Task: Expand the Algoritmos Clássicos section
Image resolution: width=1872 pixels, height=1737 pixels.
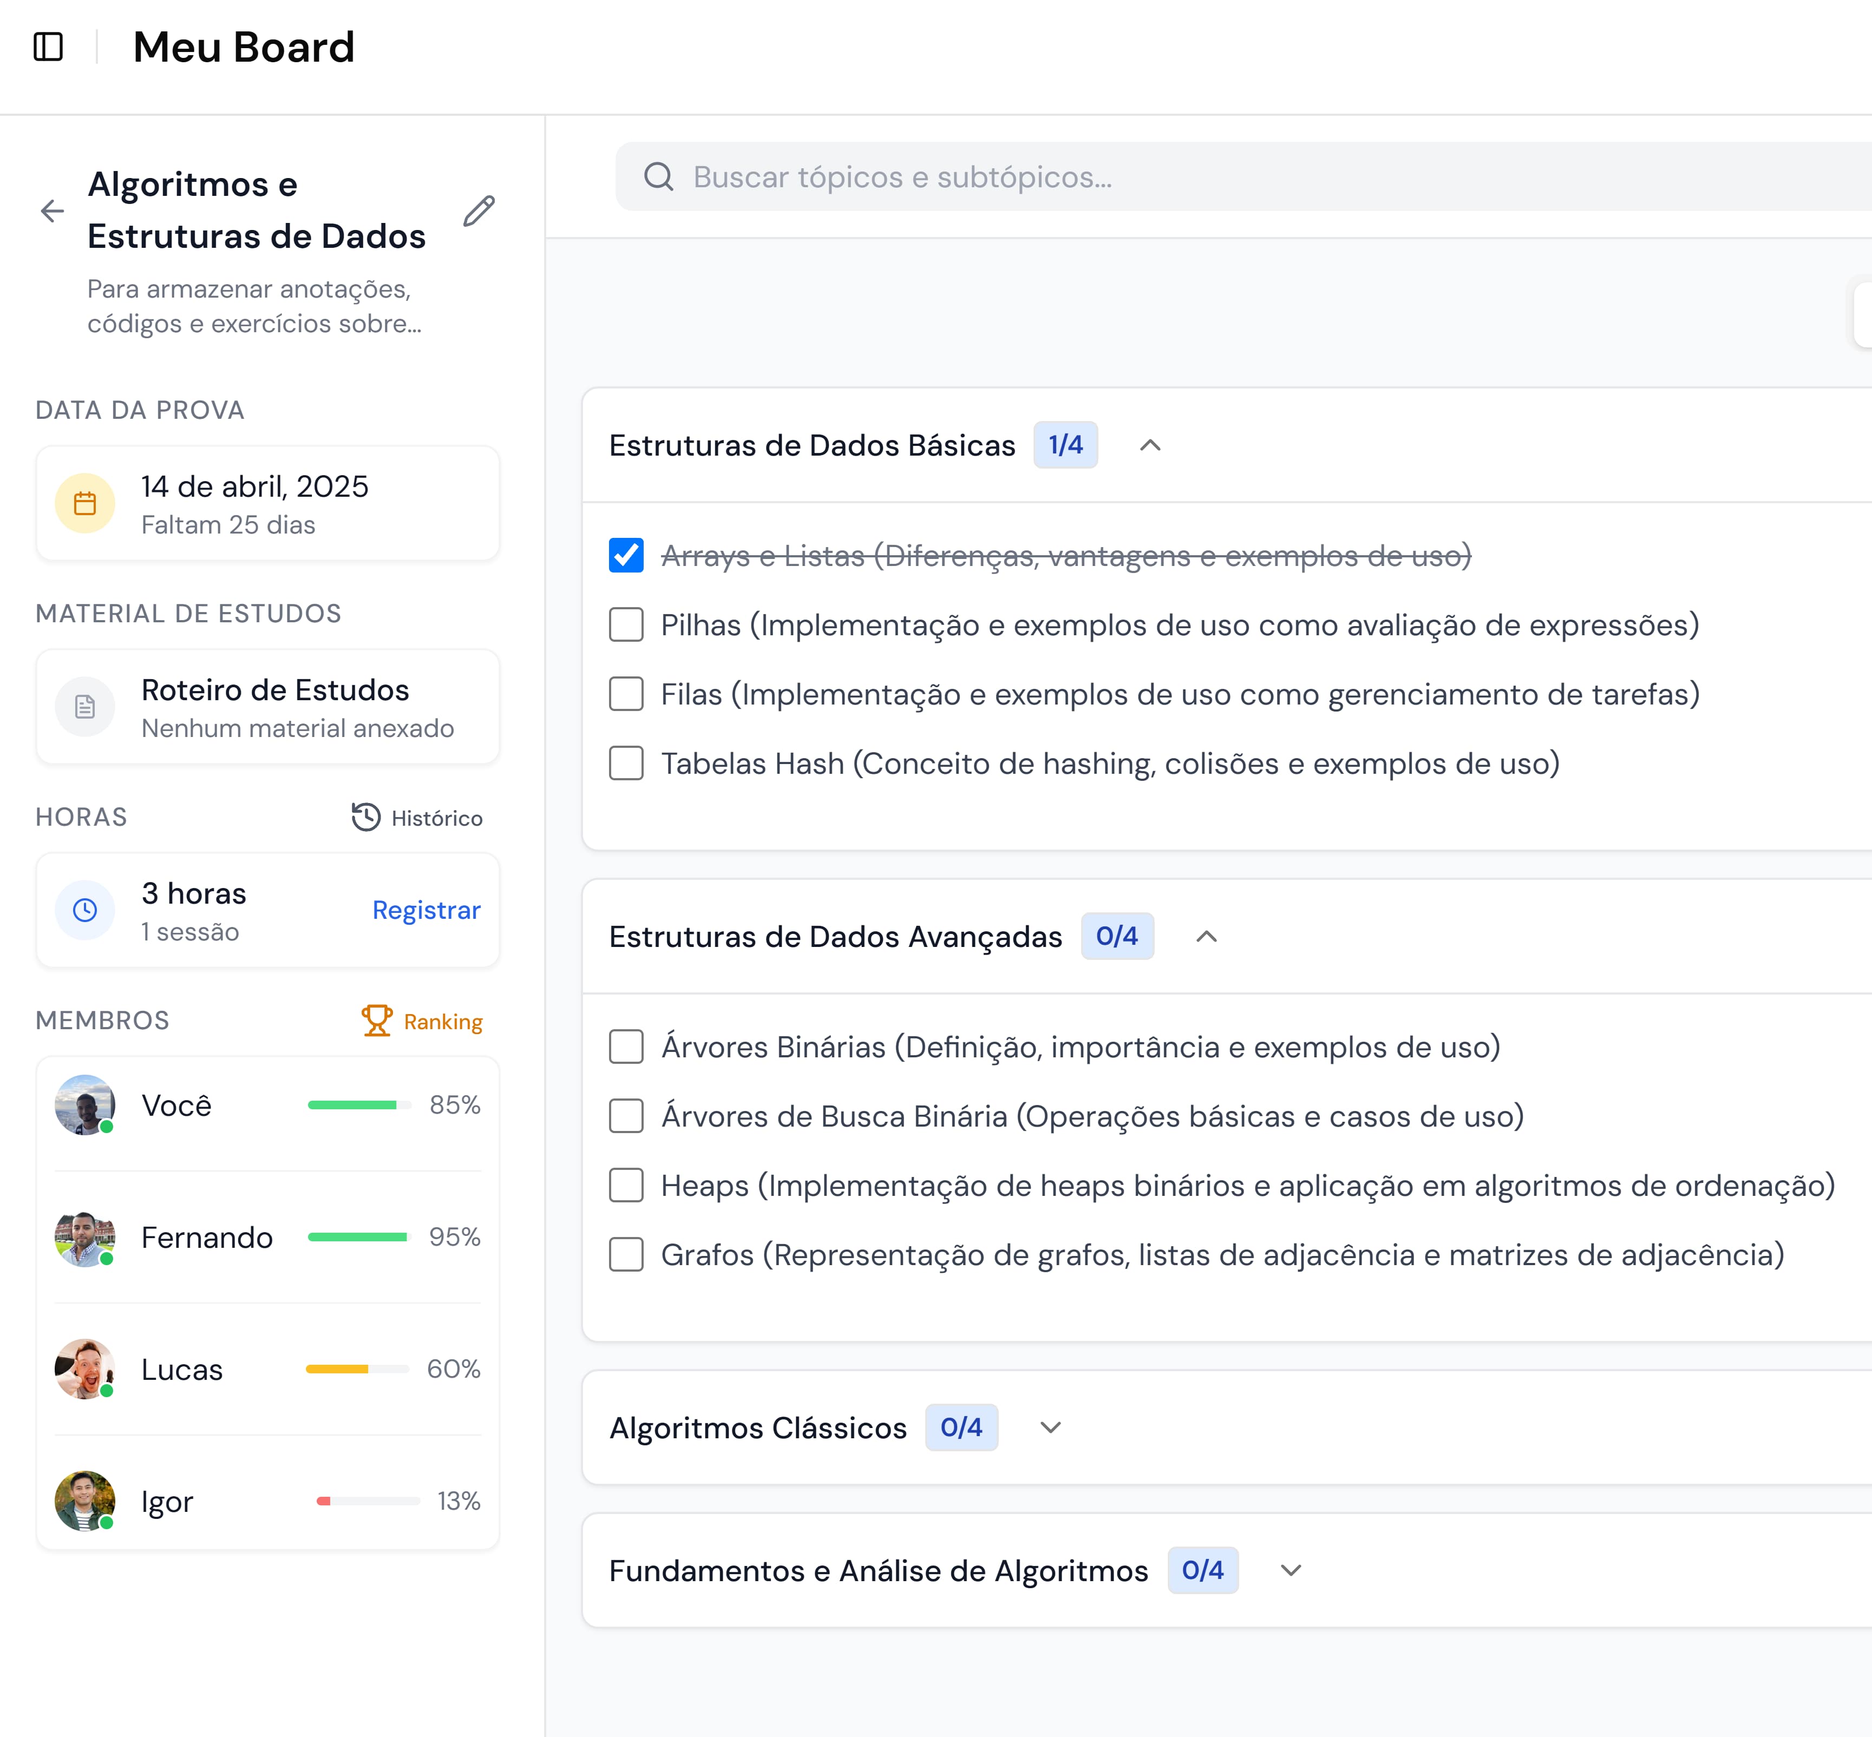Action: click(x=1050, y=1428)
